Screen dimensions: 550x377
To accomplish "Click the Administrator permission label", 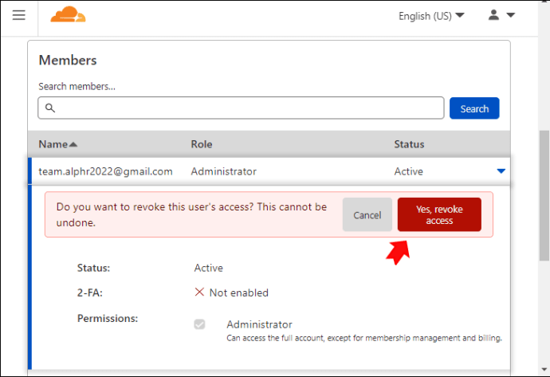I will pyautogui.click(x=259, y=324).
